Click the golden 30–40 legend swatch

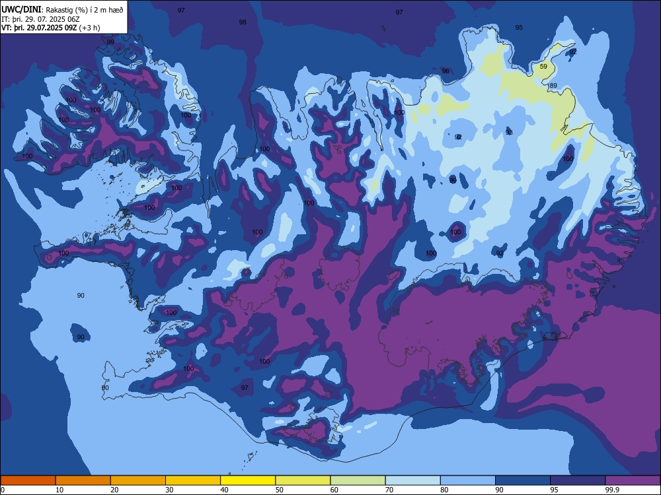[x=193, y=480]
